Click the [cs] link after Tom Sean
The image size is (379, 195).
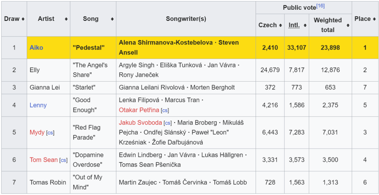[63, 160]
